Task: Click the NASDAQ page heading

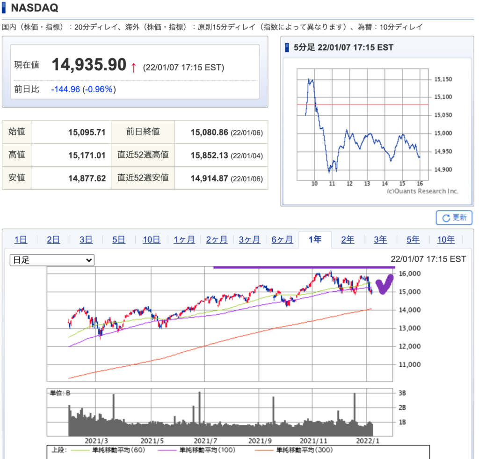Action: (35, 7)
